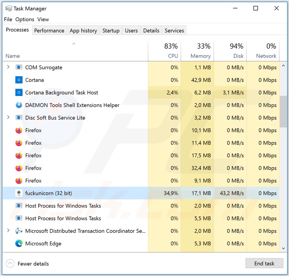Click the Cortana Background Task Host icon
The width and height of the screenshot is (289, 276).
(19, 92)
